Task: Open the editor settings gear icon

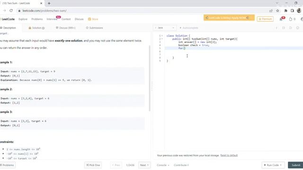Action: click(x=298, y=28)
